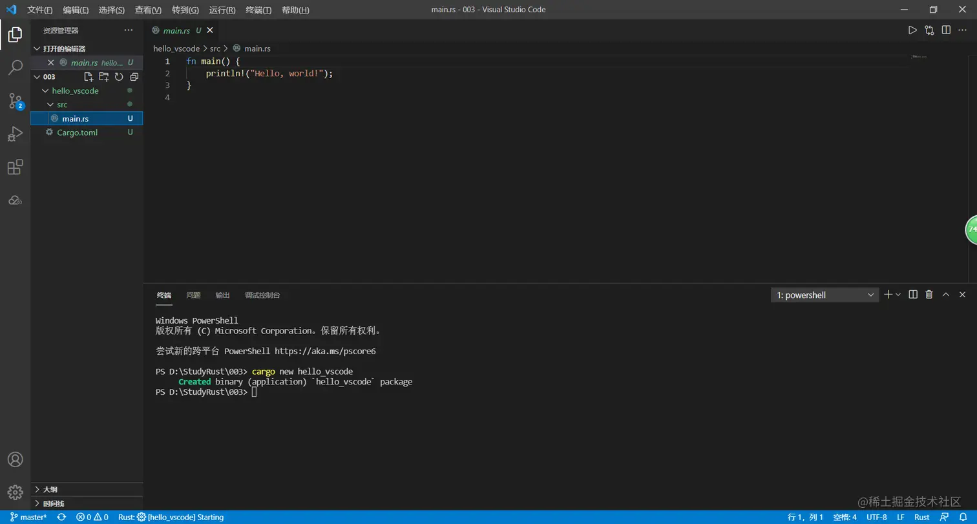The width and height of the screenshot is (977, 524).
Task: Close main.rs in open editors list
Action: coord(51,63)
